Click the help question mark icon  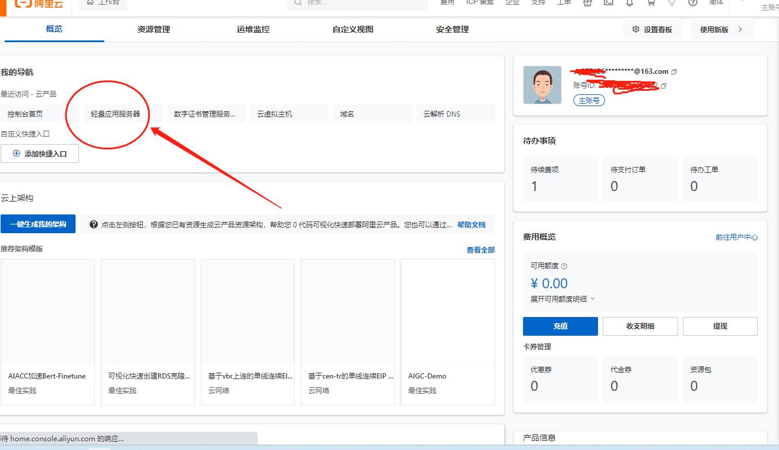click(x=693, y=3)
